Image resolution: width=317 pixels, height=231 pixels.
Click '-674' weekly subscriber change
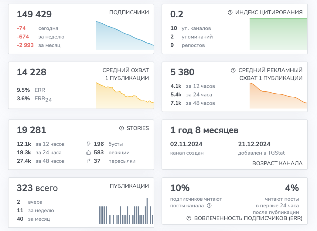coord(23,37)
